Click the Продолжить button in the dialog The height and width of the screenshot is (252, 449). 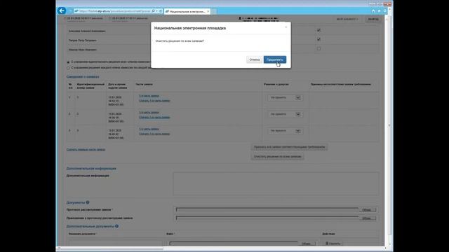pos(274,59)
